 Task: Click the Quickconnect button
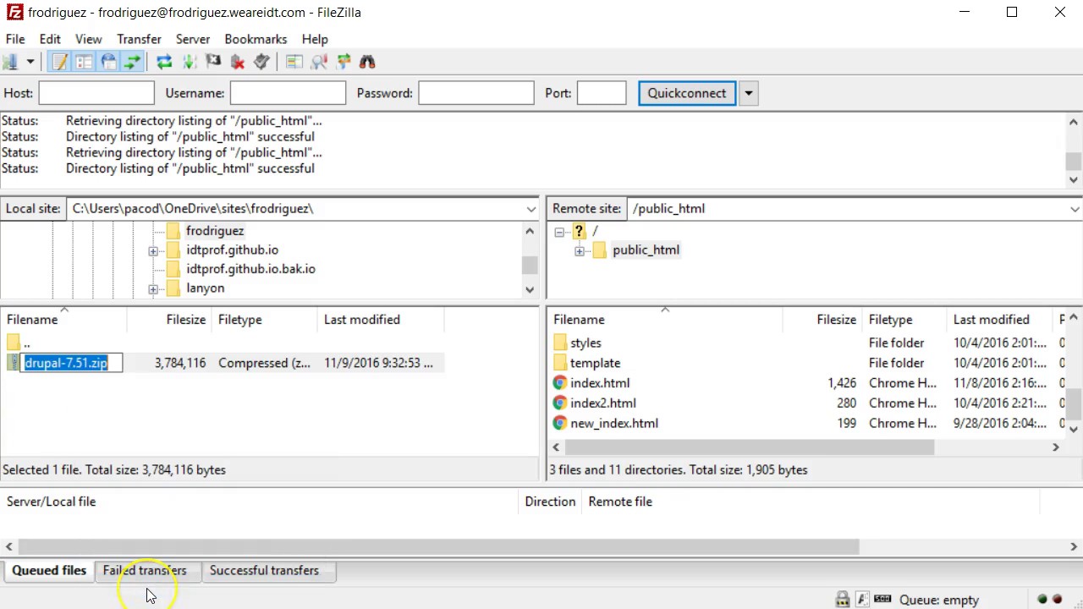click(687, 93)
